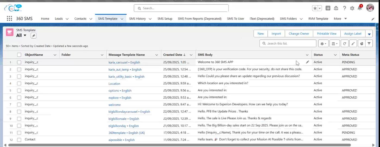The image size is (380, 147).
Task: Show the charts panel icon
Action: (362, 43)
